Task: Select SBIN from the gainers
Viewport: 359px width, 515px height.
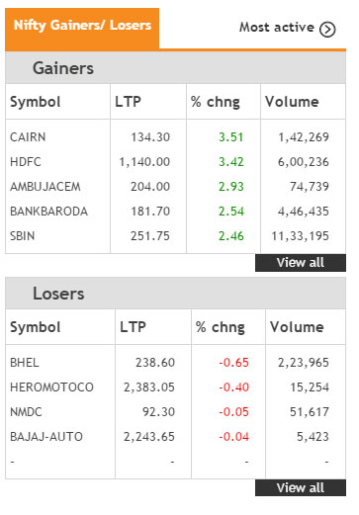Action: coord(22,236)
